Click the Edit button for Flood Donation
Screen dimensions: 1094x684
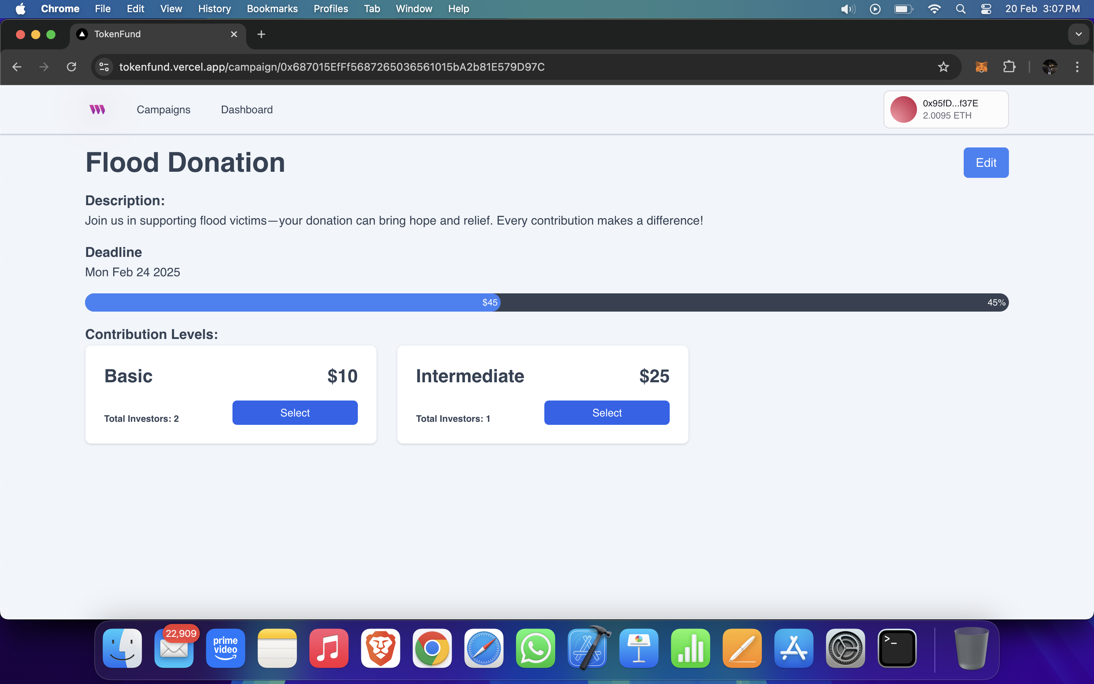tap(986, 162)
